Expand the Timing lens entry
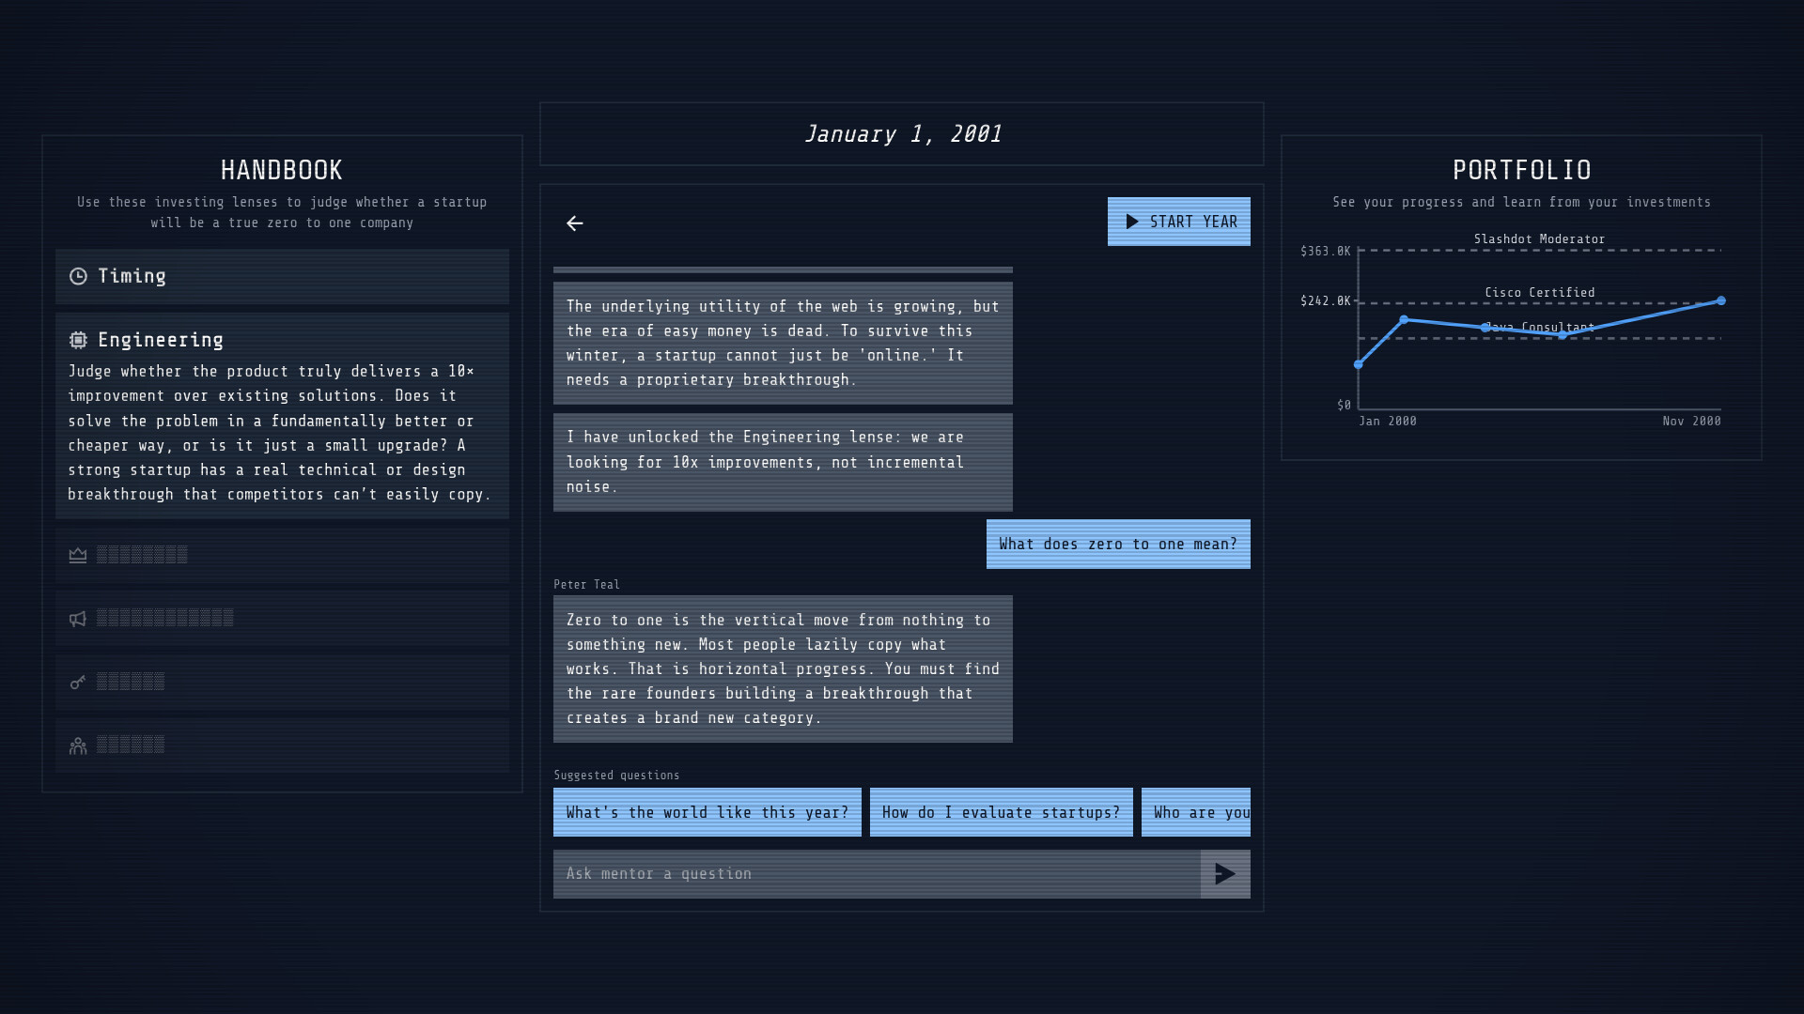 (x=282, y=276)
